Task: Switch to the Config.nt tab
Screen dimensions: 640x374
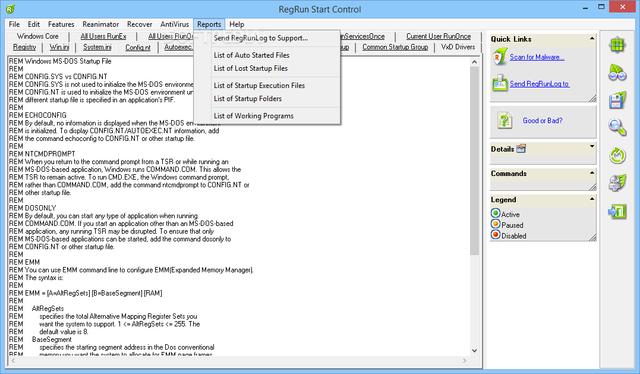Action: coord(138,48)
